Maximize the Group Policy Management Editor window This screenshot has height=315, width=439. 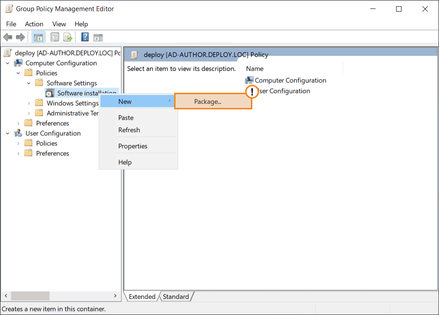click(399, 9)
